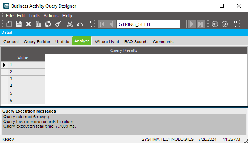This screenshot has width=248, height=143.
Task: Click the 7/25/2024 date in status bar
Action: click(207, 139)
